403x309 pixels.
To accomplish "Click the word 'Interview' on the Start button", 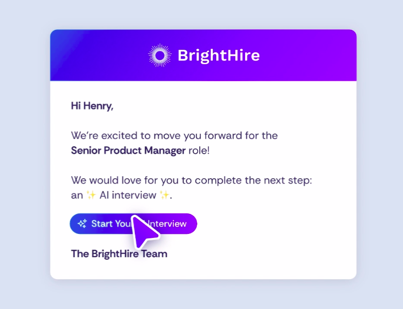I will (x=170, y=224).
